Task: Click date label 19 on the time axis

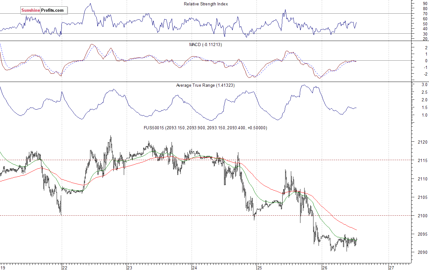Action: [3, 268]
